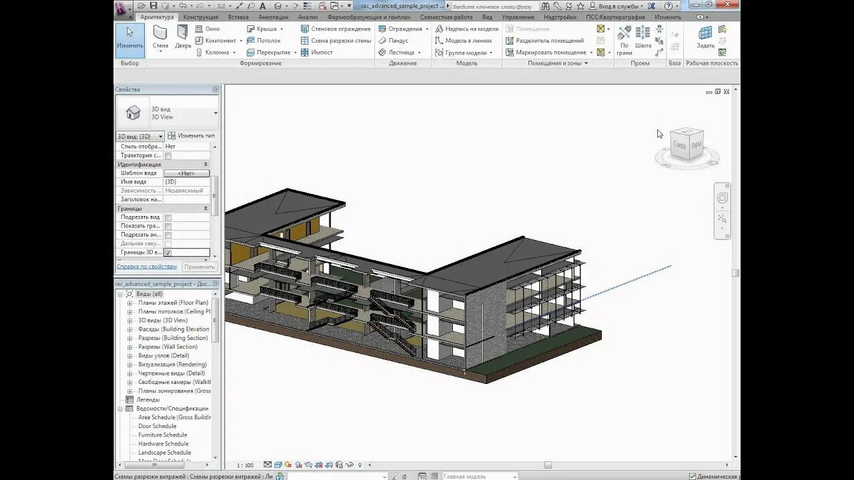Viewport: 854px width, 480px height.
Task: Select the Модель в линиях tool
Action: point(463,41)
